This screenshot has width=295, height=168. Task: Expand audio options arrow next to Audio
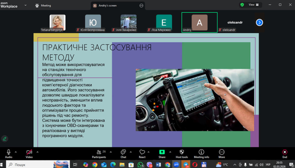click(16, 152)
